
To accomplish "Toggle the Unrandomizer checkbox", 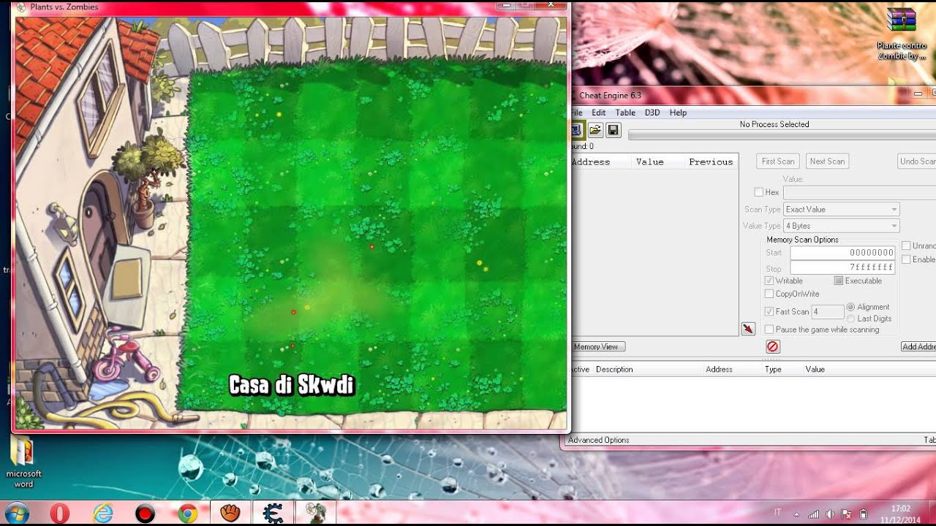I will (x=906, y=246).
